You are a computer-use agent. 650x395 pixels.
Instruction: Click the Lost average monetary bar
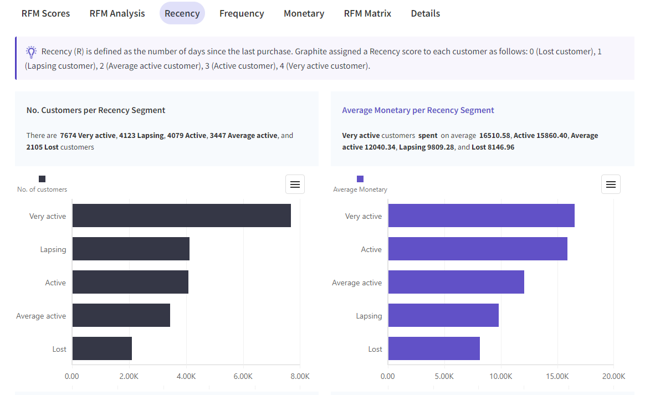[434, 348]
